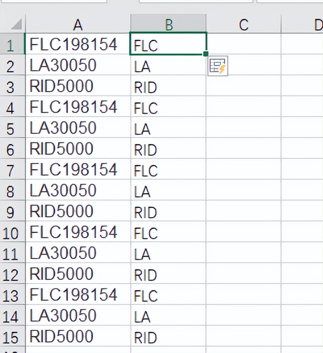Click cell A12 containing RID5000
The height and width of the screenshot is (353, 323).
tap(78, 274)
